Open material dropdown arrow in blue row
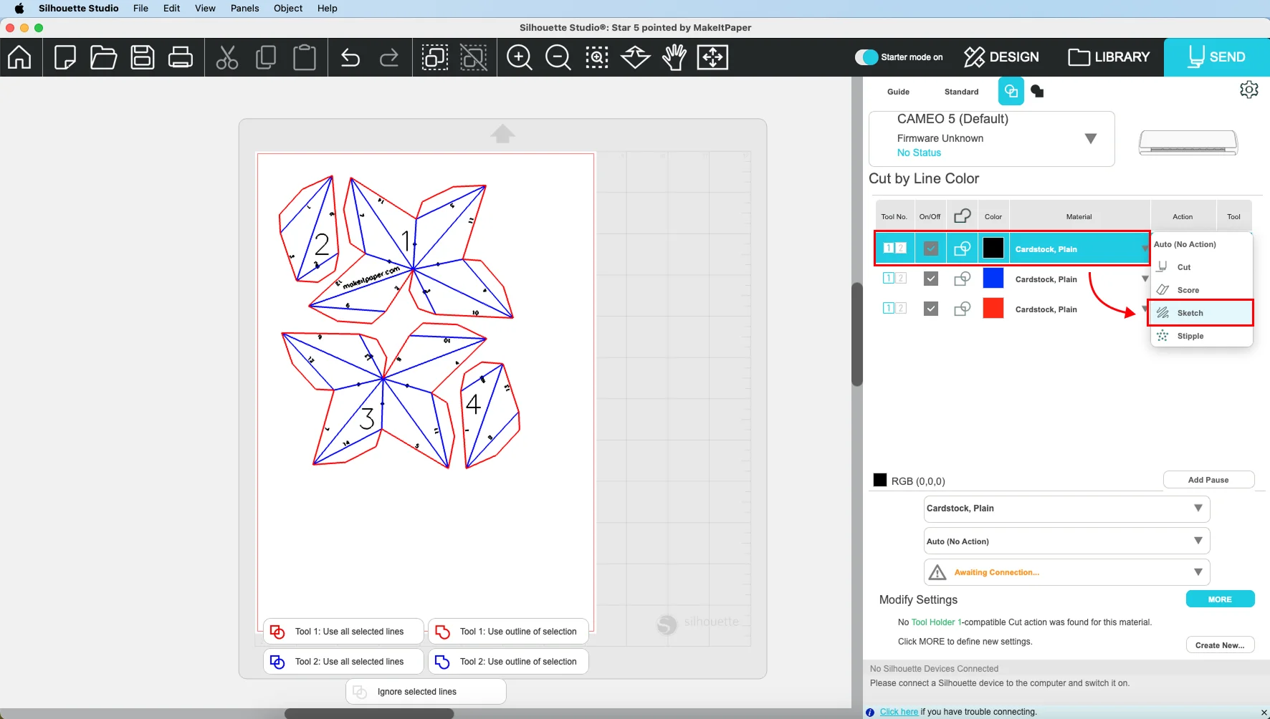1270x719 pixels. pos(1145,279)
